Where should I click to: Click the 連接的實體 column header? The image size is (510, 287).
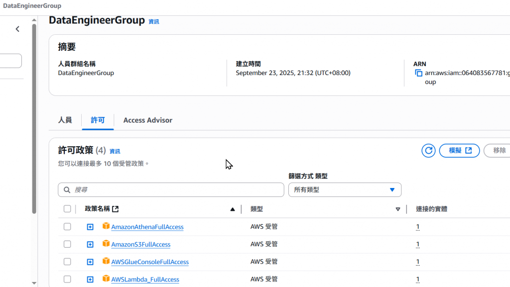[x=432, y=209]
